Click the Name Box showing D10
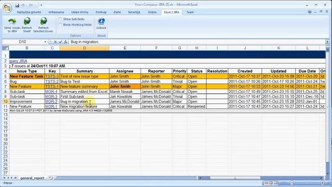 (x=22, y=42)
